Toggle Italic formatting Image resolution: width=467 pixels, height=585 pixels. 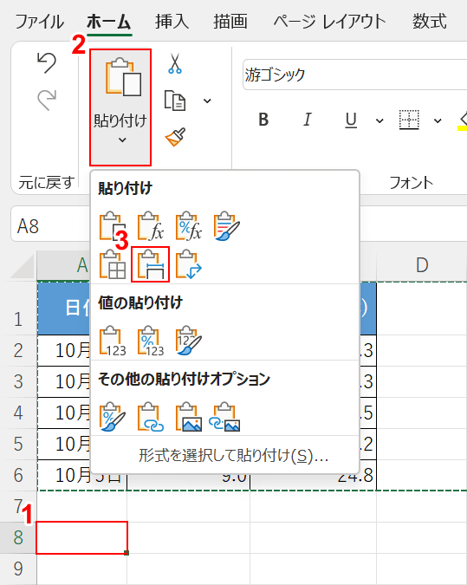coord(307,120)
